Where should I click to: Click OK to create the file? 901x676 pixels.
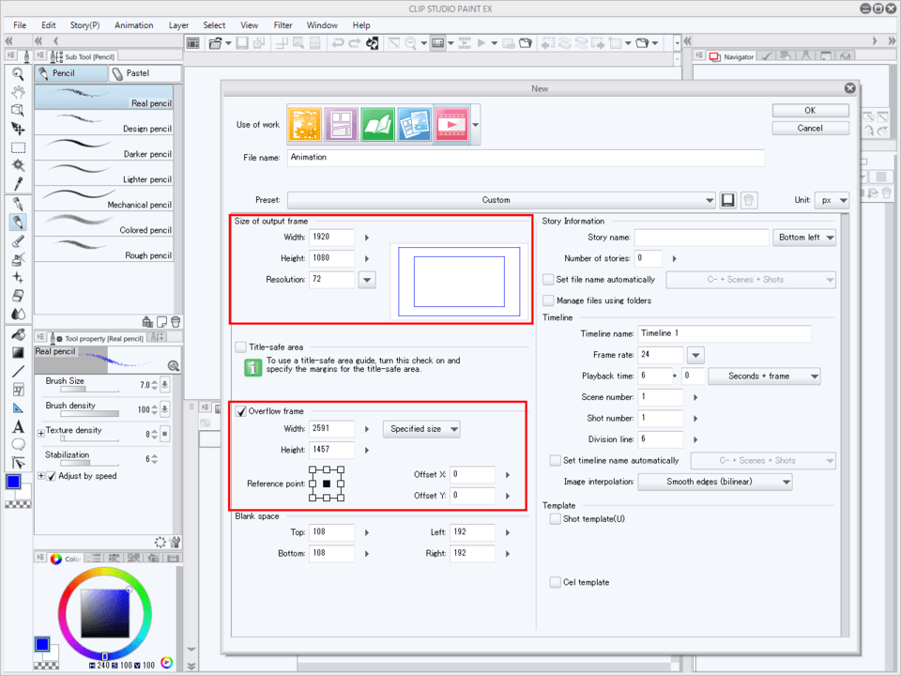[810, 110]
